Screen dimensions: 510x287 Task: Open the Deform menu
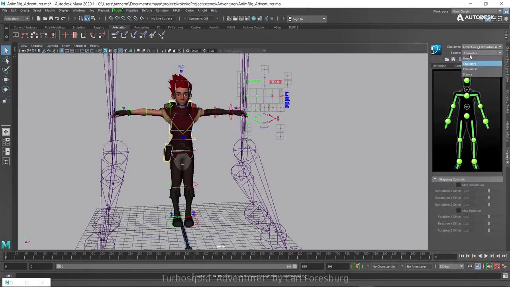(147, 10)
